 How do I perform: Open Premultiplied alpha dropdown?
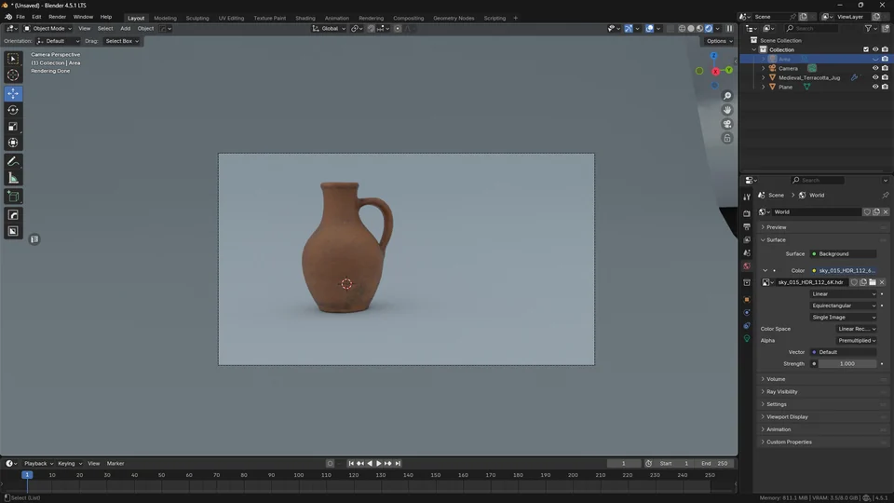857,341
